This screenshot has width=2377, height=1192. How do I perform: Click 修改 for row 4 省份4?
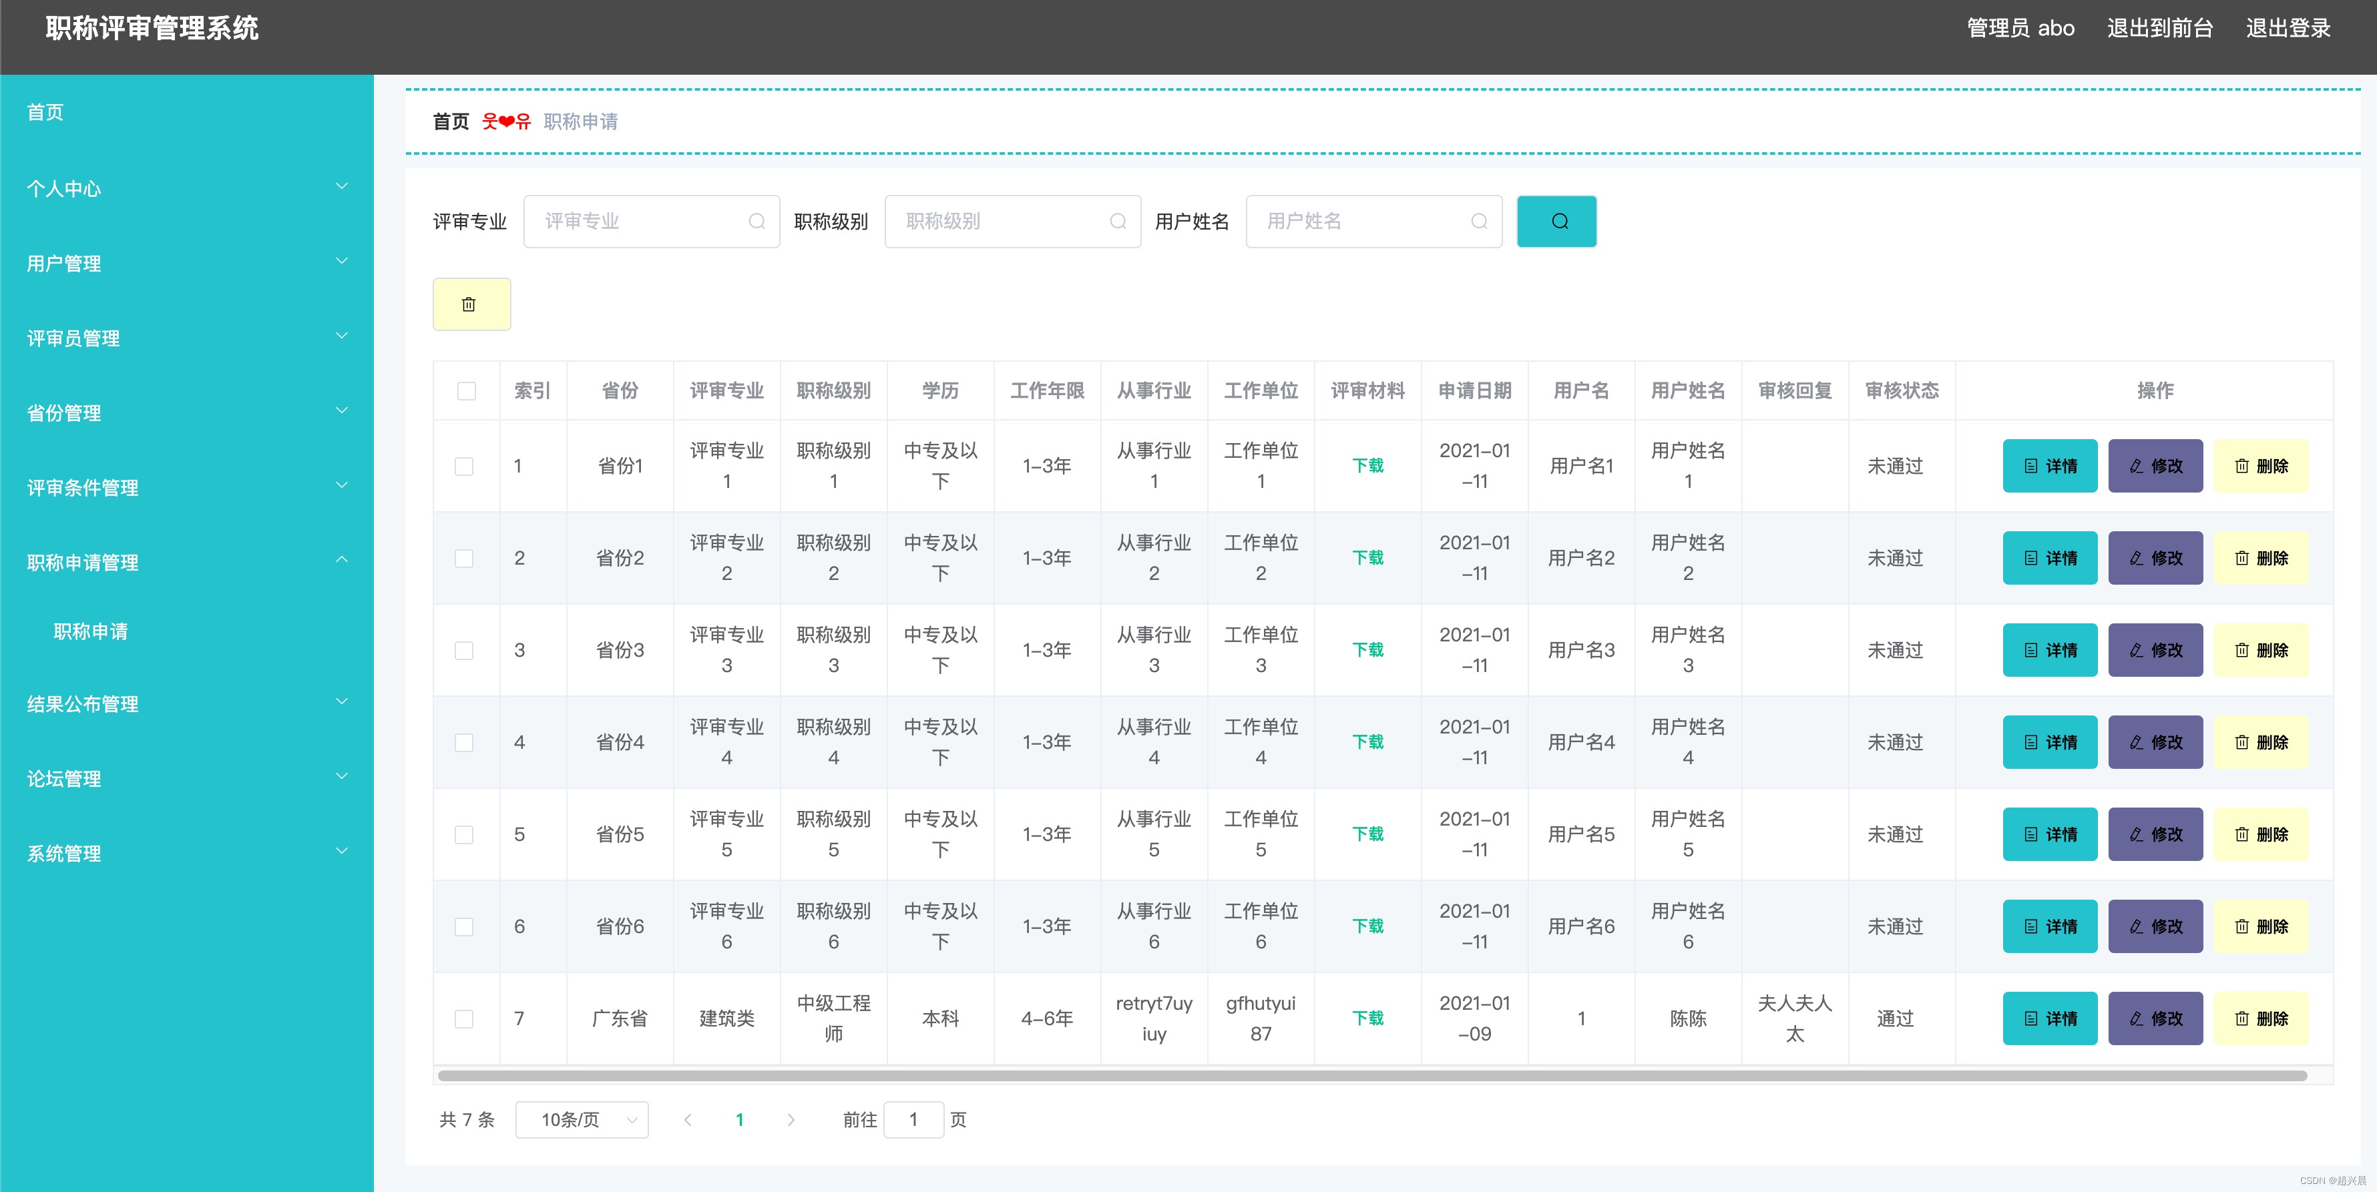pyautogui.click(x=2155, y=743)
